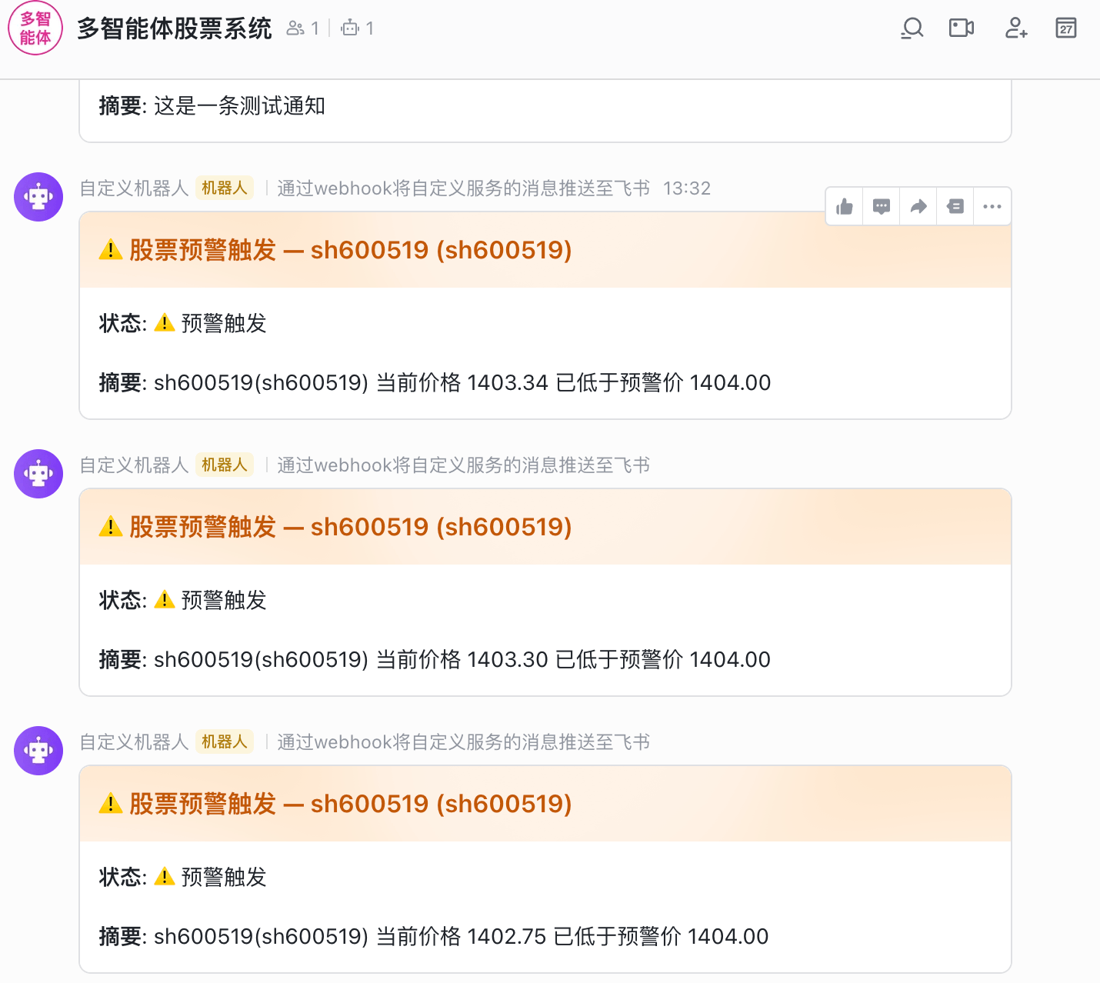Search within the chat
1100x983 pixels.
tap(912, 28)
